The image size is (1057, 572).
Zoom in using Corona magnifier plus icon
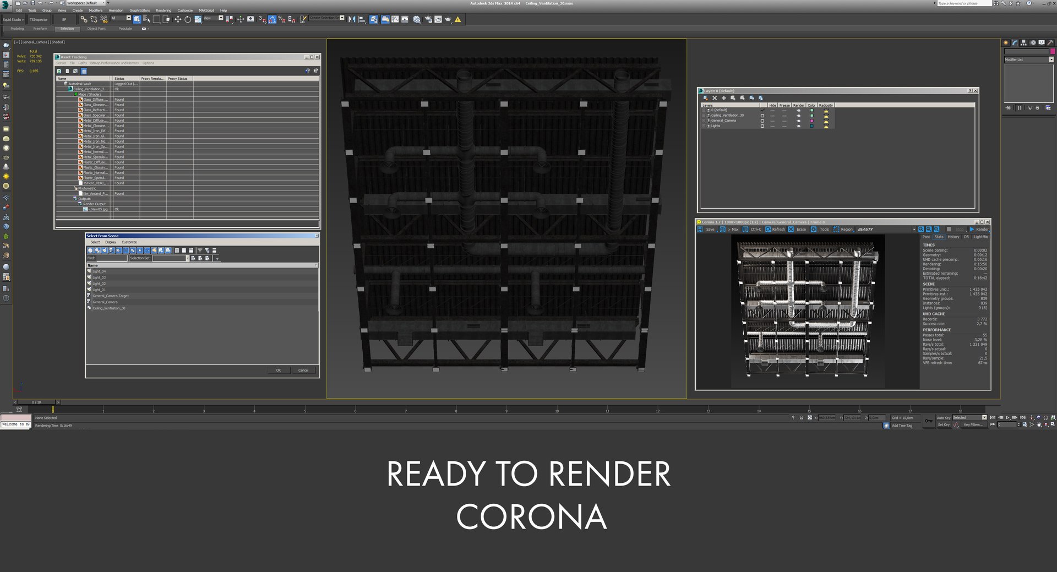coord(921,229)
